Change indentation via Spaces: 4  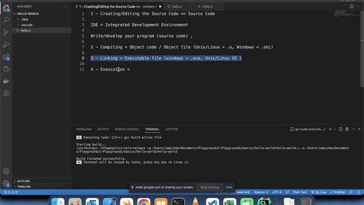(261, 192)
